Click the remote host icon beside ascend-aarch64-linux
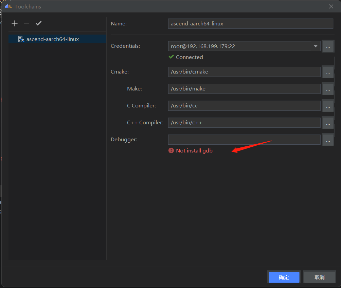Image resolution: width=341 pixels, height=288 pixels. [21, 39]
